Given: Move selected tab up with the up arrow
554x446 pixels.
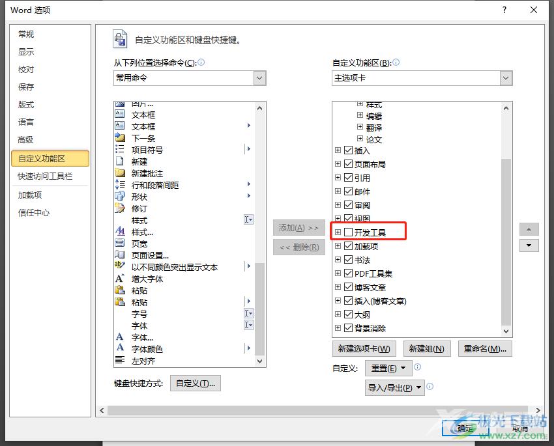Looking at the screenshot, I should (x=529, y=229).
